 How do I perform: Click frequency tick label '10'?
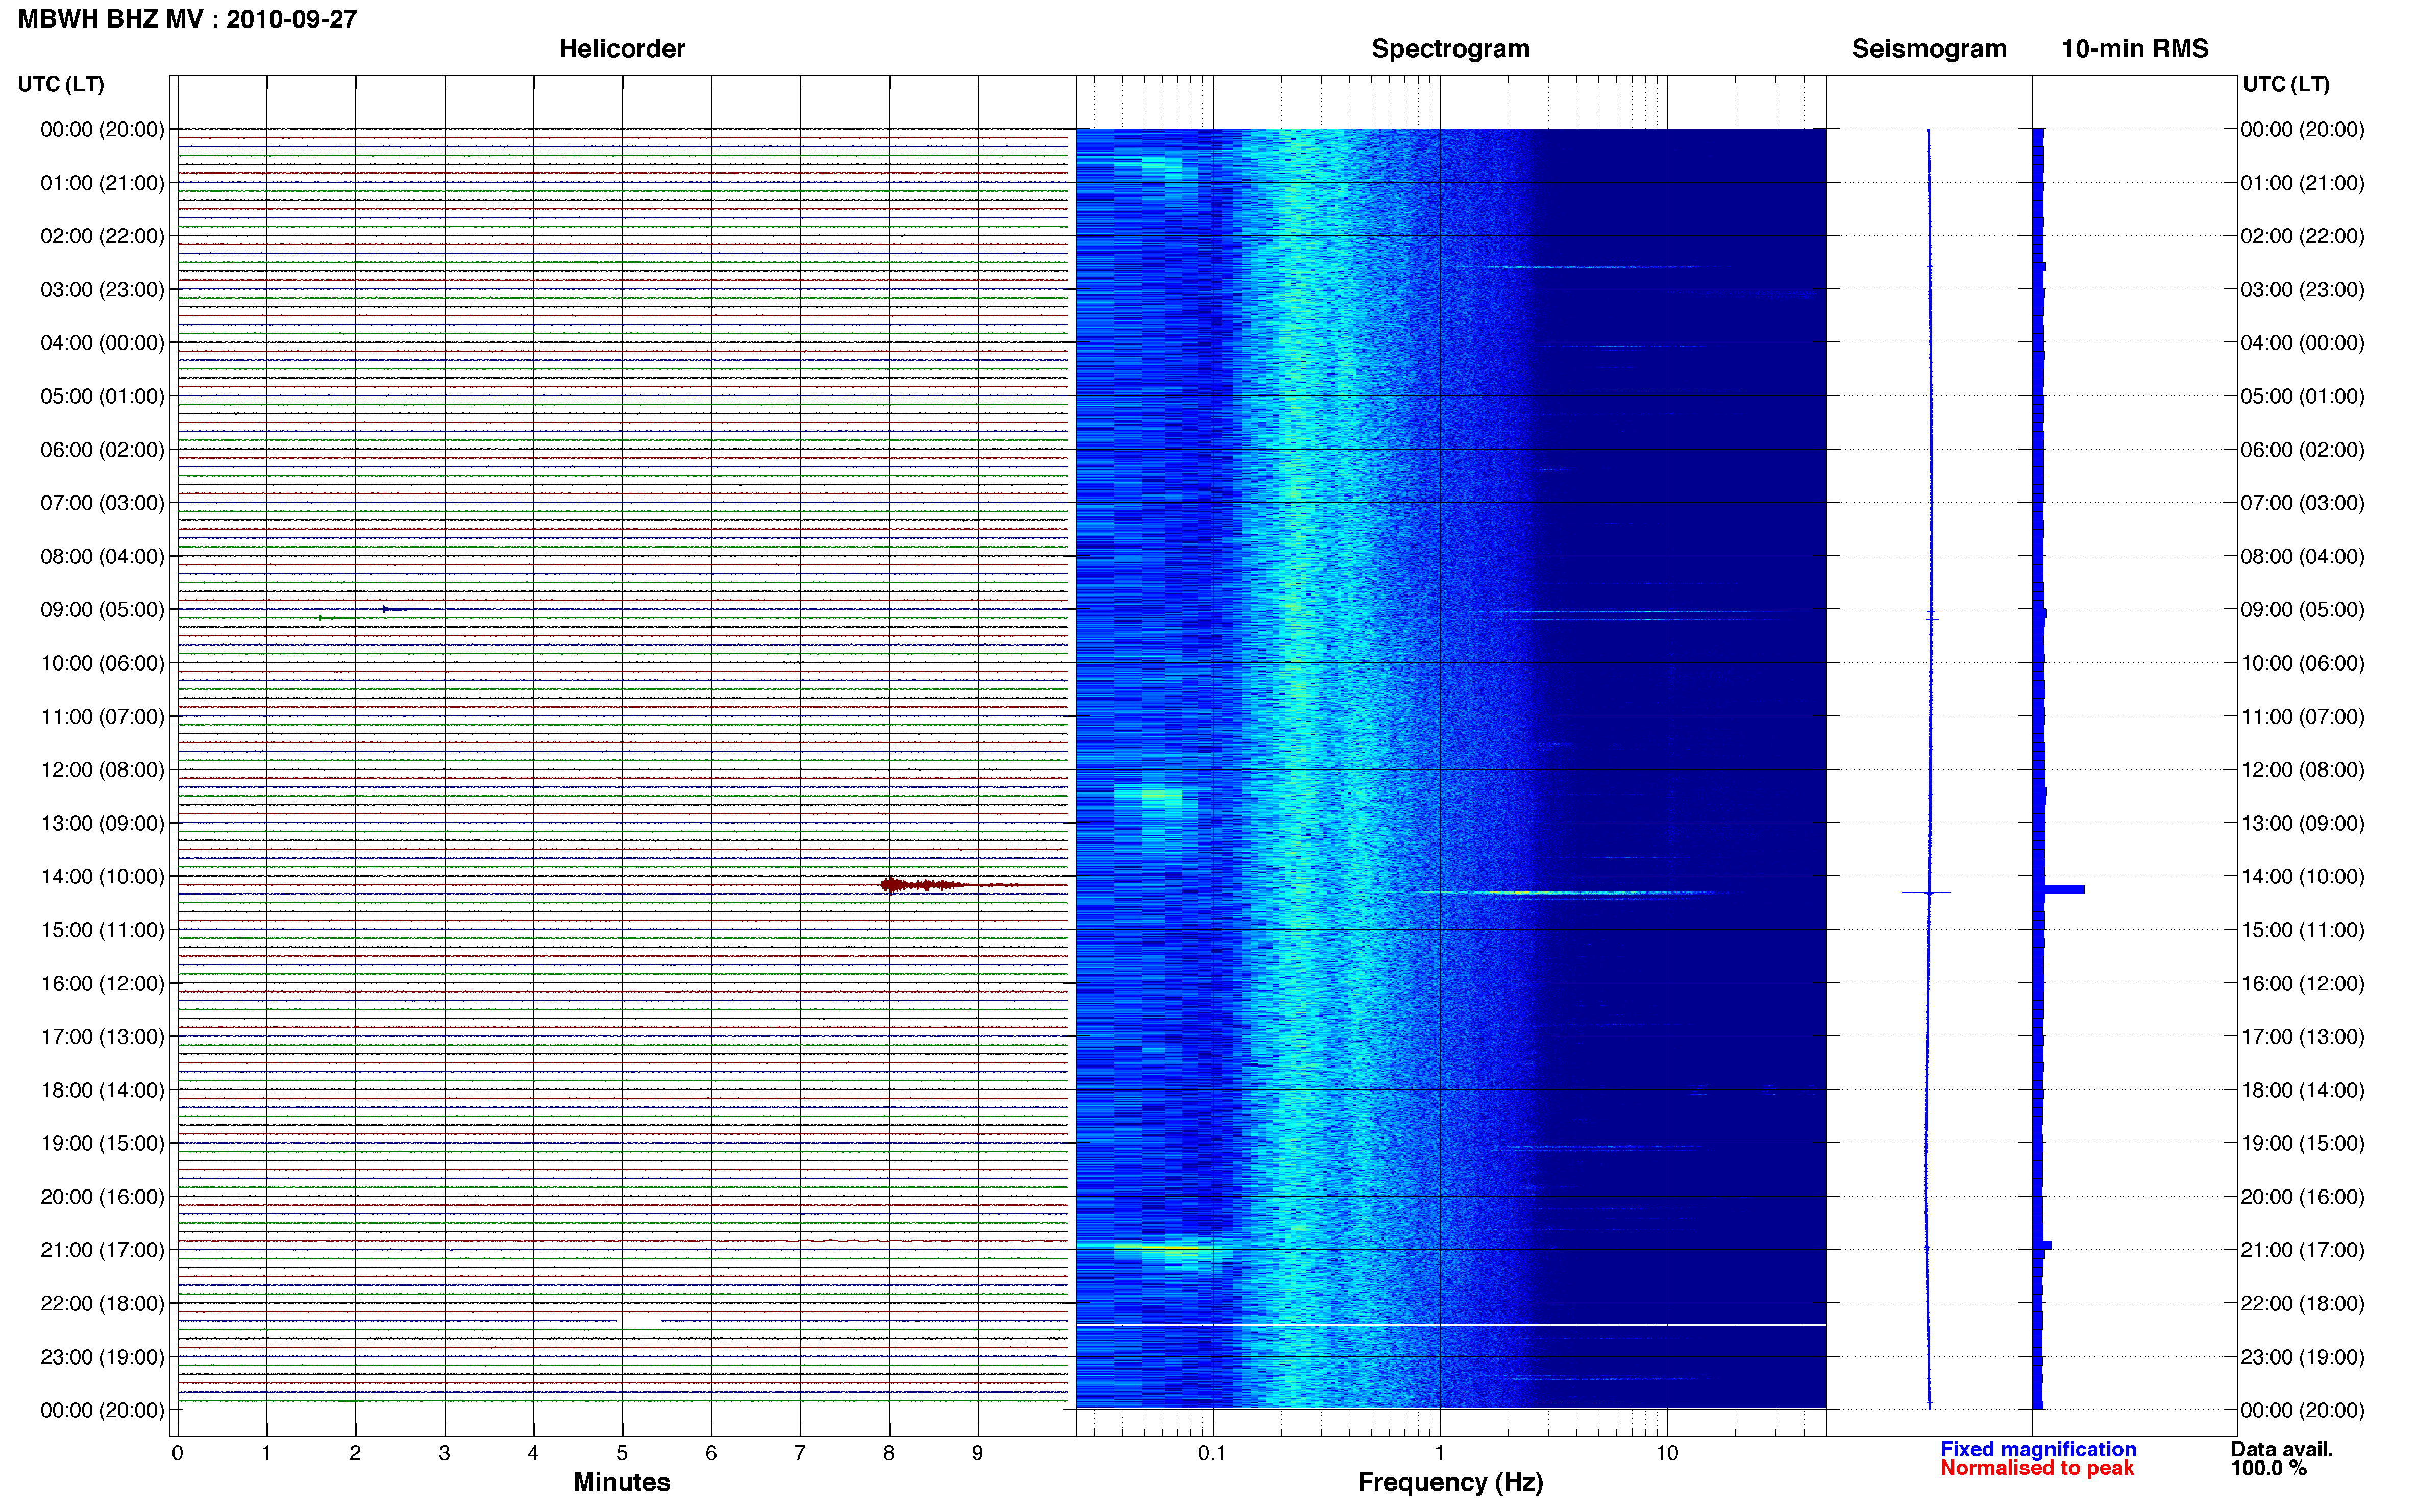click(1667, 1453)
